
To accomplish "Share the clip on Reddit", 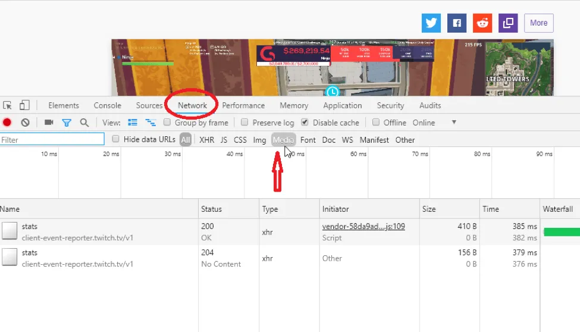I will 482,23.
